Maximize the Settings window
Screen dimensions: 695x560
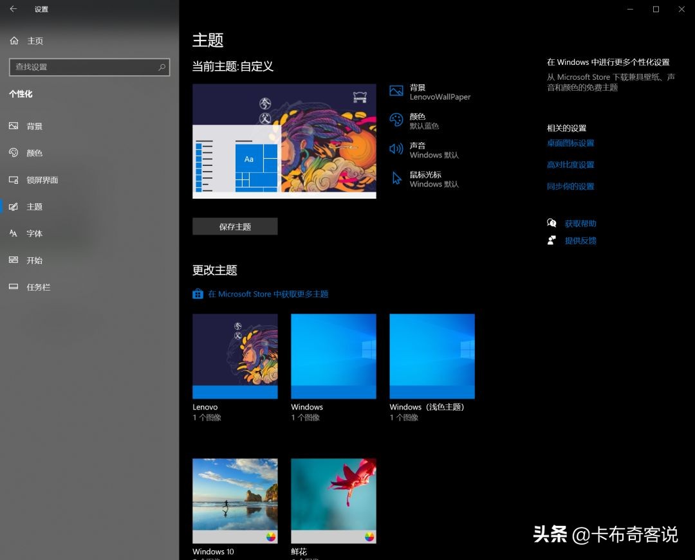[656, 9]
